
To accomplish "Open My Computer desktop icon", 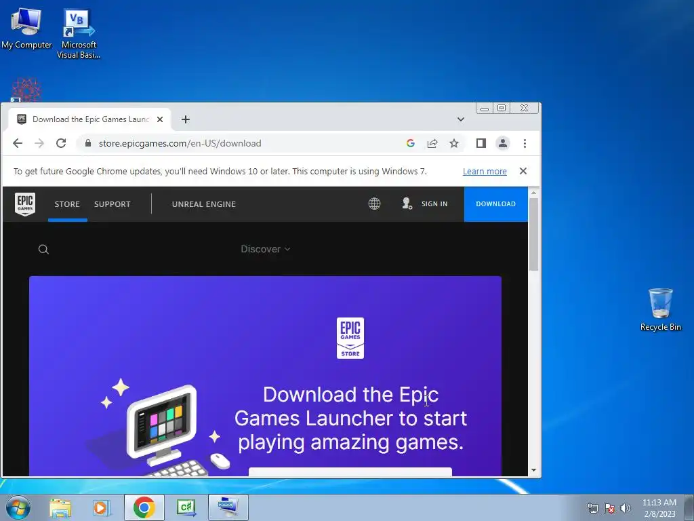I will tap(26, 27).
